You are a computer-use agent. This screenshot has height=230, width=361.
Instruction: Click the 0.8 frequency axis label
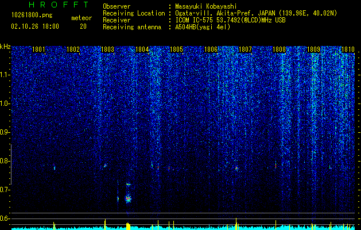(5, 161)
